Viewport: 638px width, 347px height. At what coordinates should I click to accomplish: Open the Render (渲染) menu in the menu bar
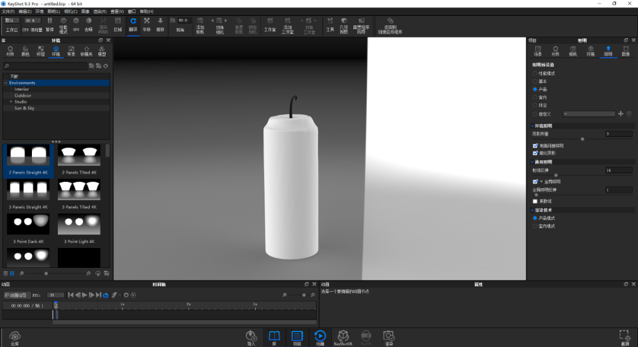[x=100, y=11]
